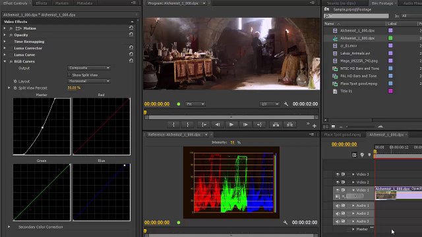Toggle Video 3 track visibility eye
422x237 pixels.
(338, 174)
